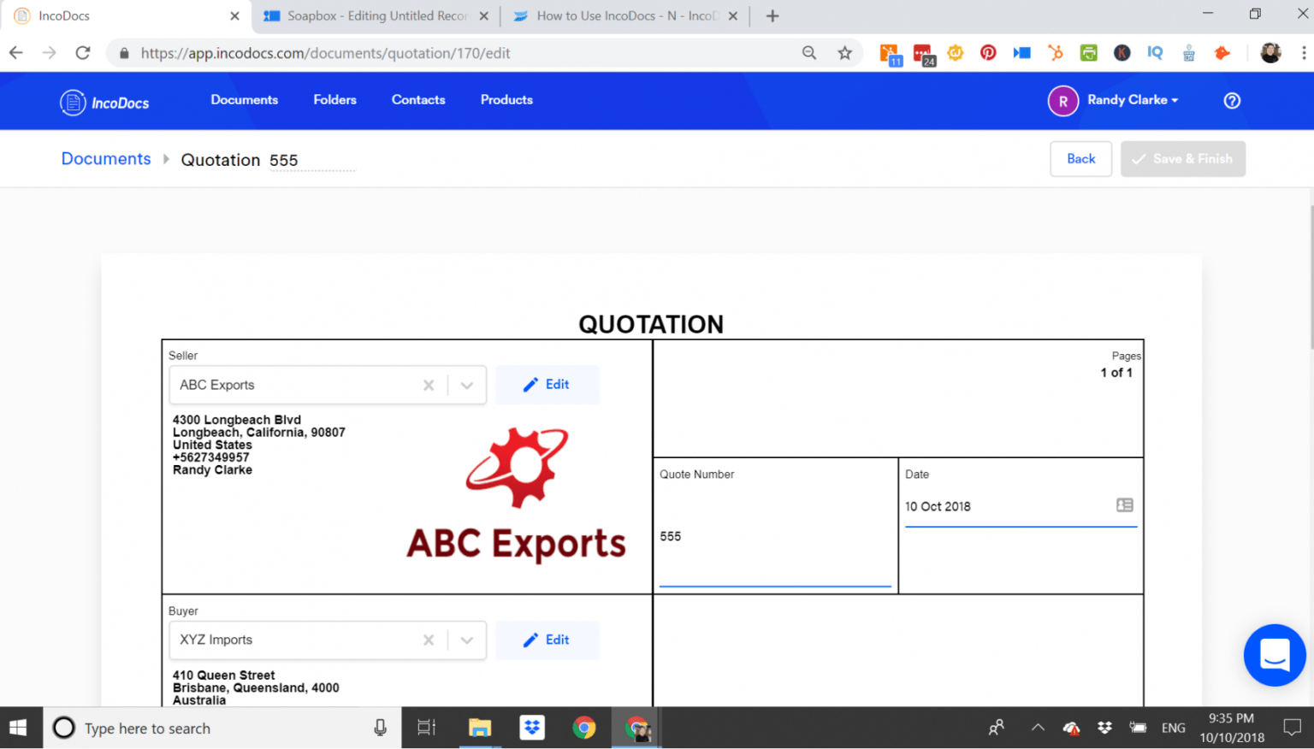Clear the Buyer field with the X icon
This screenshot has height=749, width=1314.
[x=429, y=640]
